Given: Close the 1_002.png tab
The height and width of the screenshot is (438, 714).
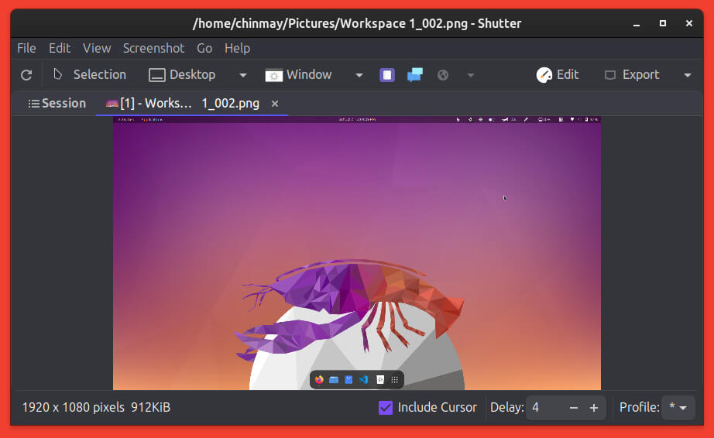Looking at the screenshot, I should tap(275, 104).
